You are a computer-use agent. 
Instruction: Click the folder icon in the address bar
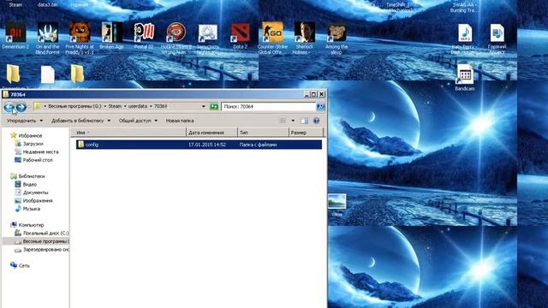click(38, 106)
